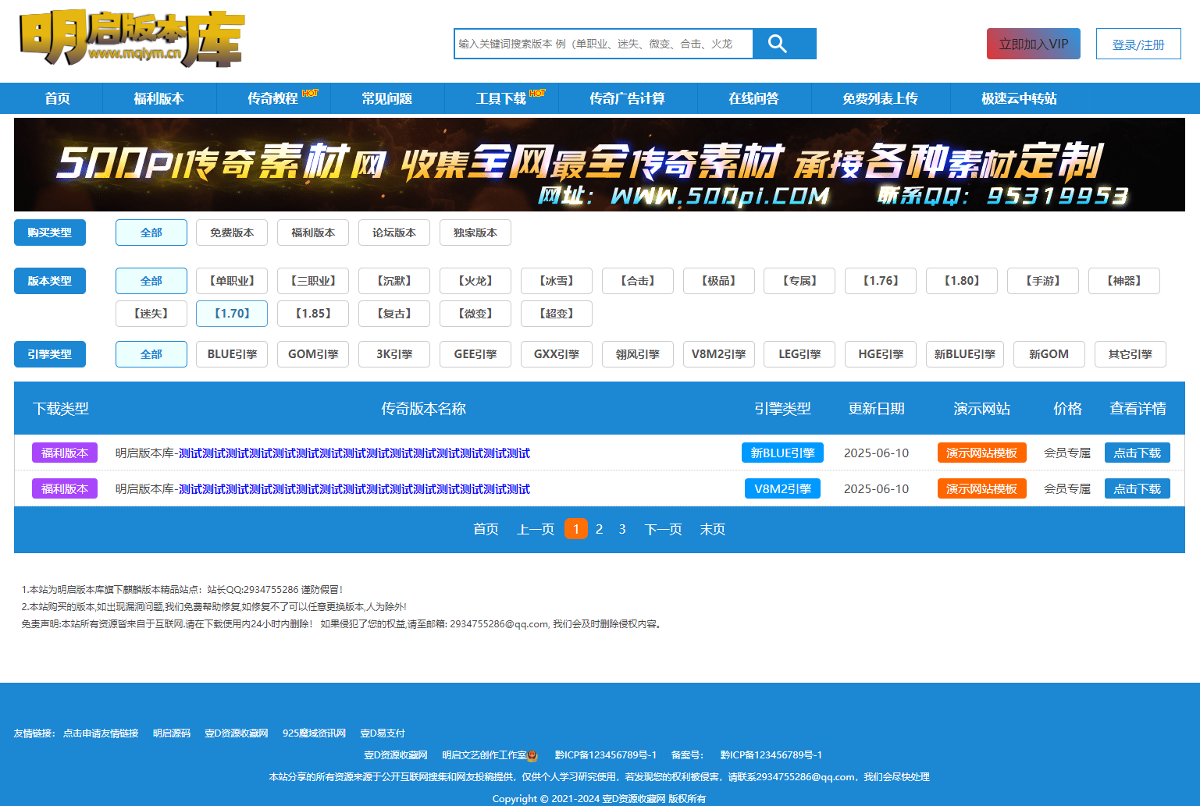Click the HOT badge on 工具下载
1200x806 pixels.
(x=537, y=91)
